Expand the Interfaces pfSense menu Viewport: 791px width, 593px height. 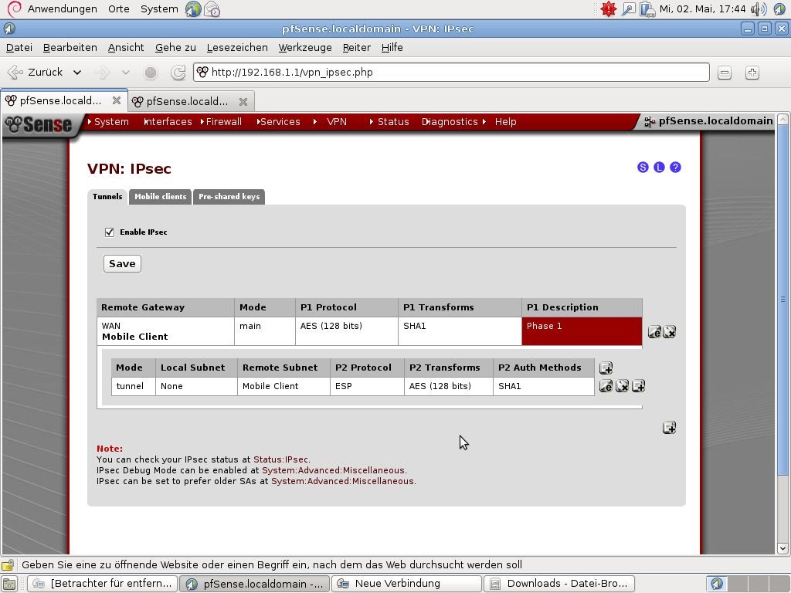click(x=168, y=121)
